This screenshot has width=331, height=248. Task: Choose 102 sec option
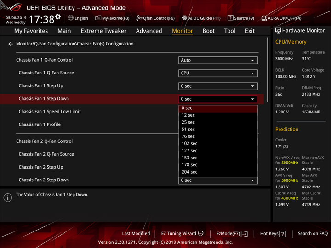pos(218,144)
